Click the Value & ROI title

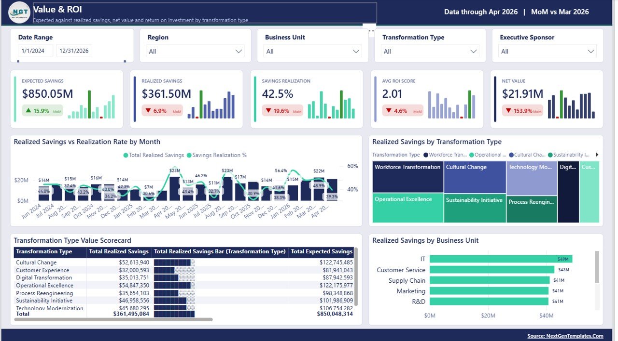pos(57,9)
